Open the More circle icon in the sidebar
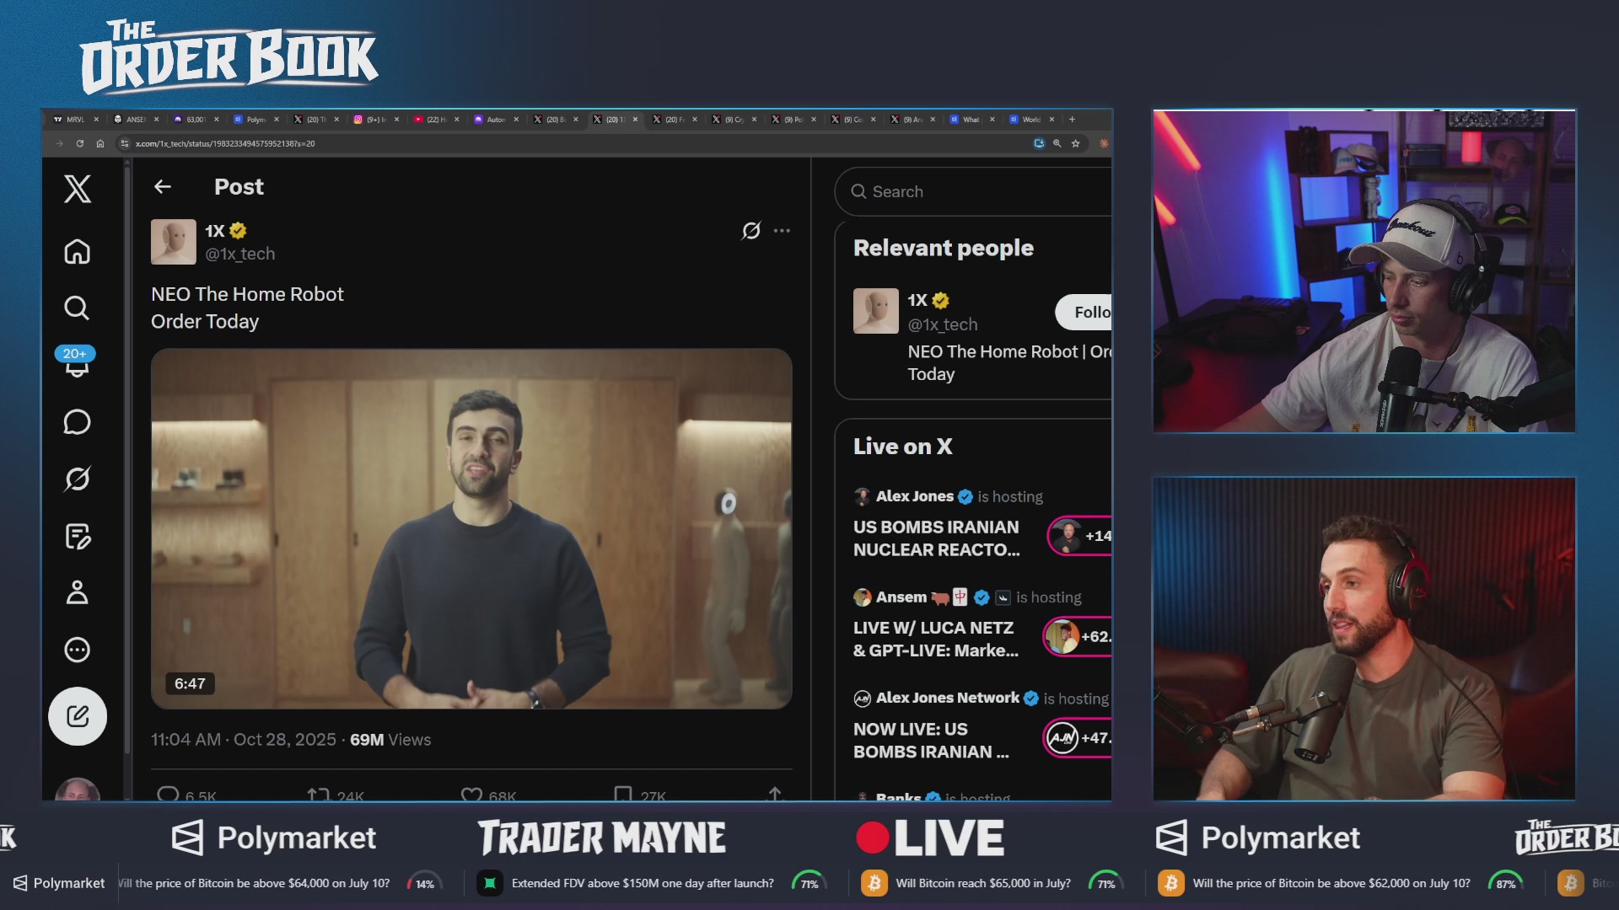Screen dimensions: 1619x910 tap(78, 650)
